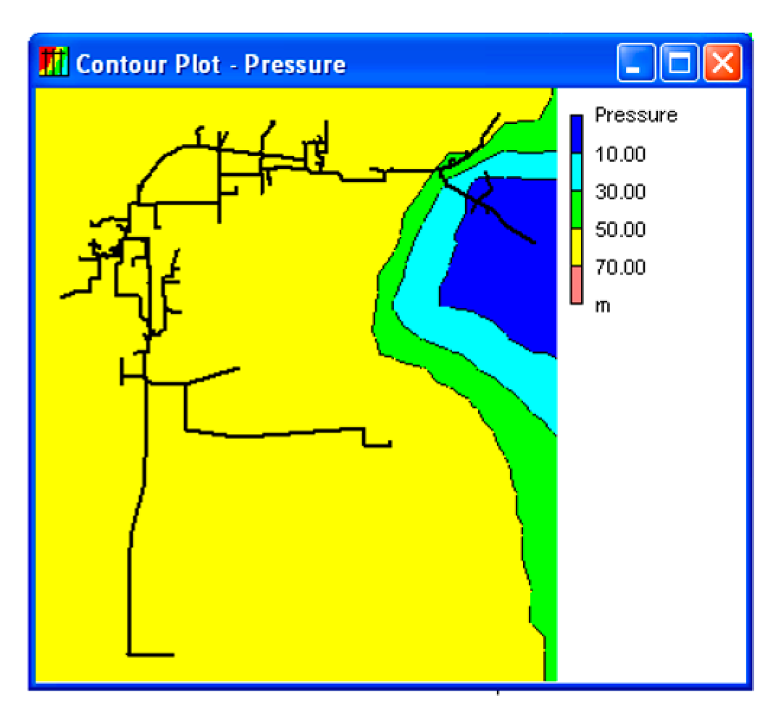Click the dark blue legend color swatch
Screen dimensions: 781x713
click(576, 134)
